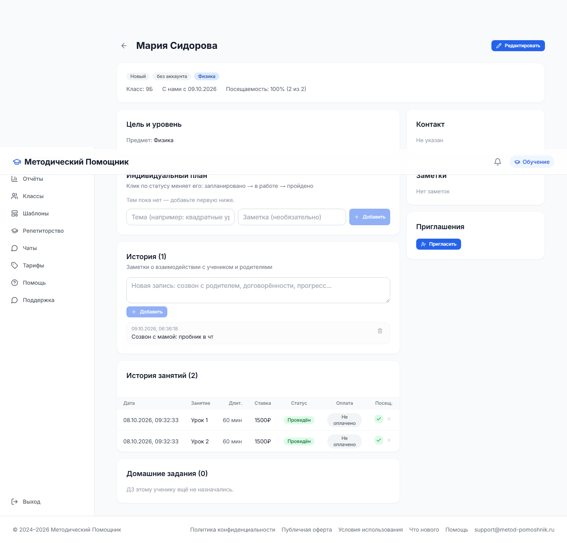Mark Урок 2 as absent with cross
Viewport: 567px width, 543px height.
coord(389,440)
